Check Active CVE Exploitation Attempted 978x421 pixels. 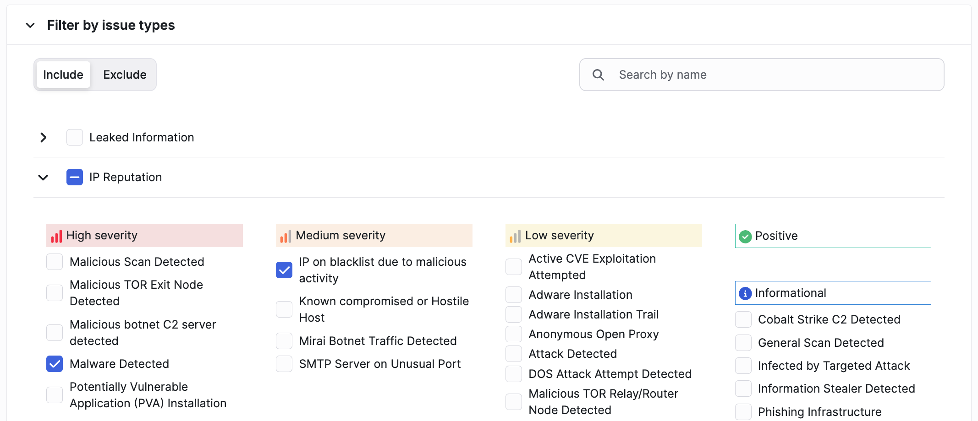pyautogui.click(x=514, y=267)
